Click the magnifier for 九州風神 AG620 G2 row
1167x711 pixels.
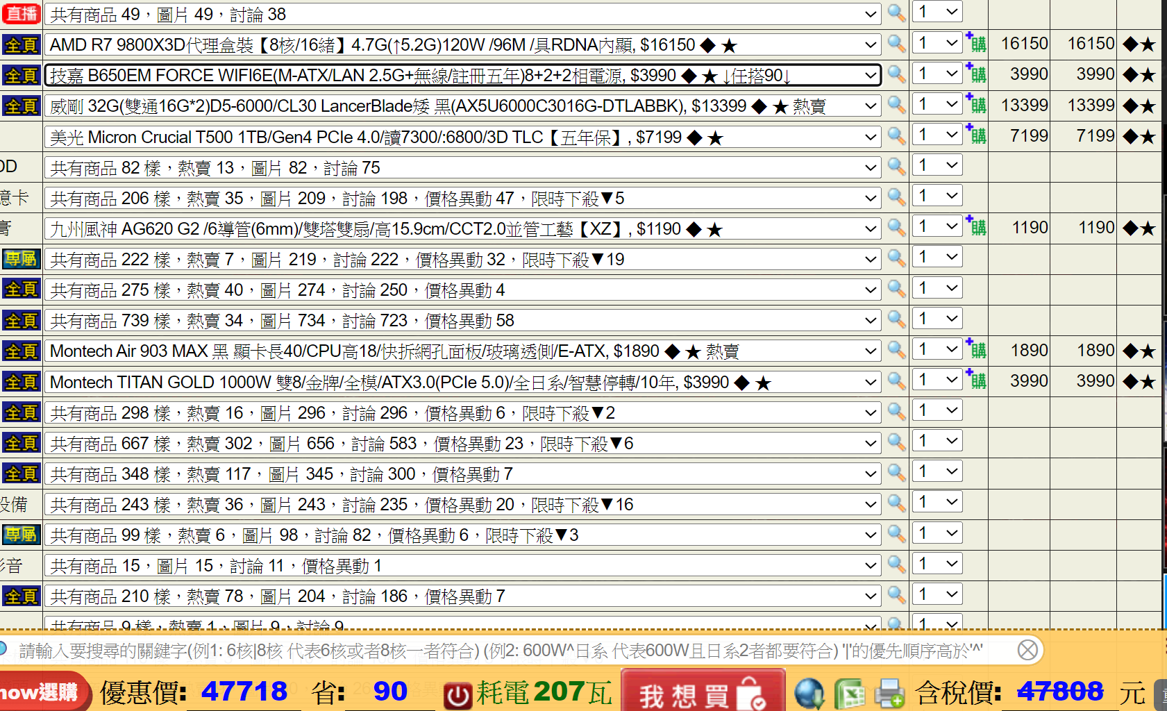point(896,228)
